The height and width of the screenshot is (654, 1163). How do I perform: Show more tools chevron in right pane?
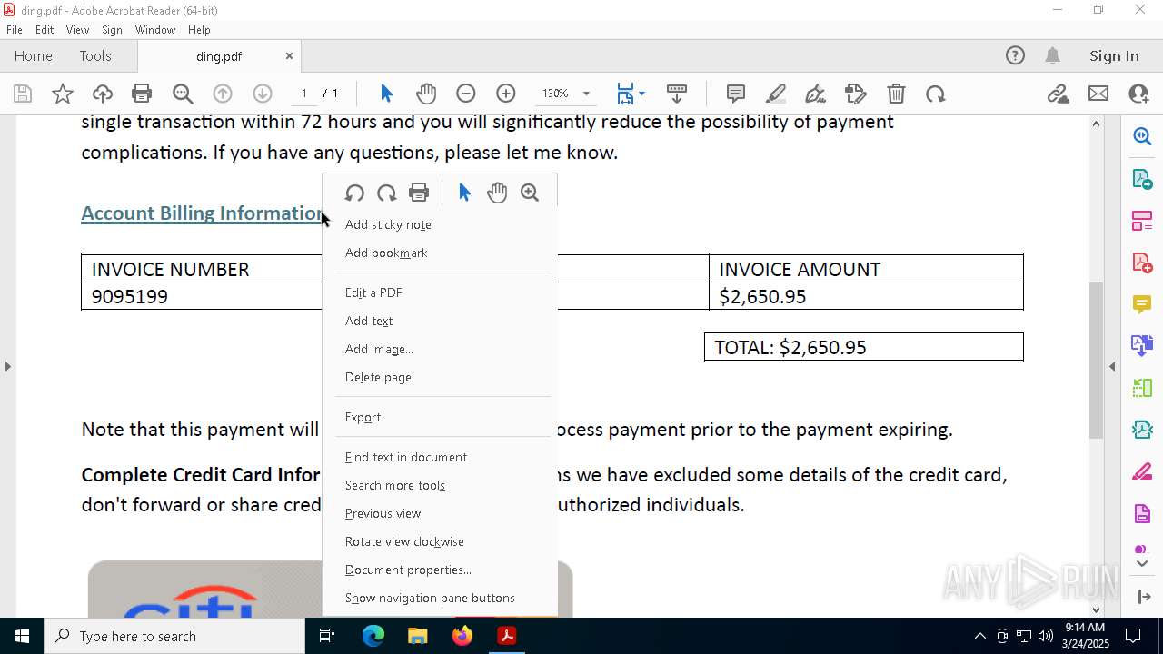click(1142, 564)
